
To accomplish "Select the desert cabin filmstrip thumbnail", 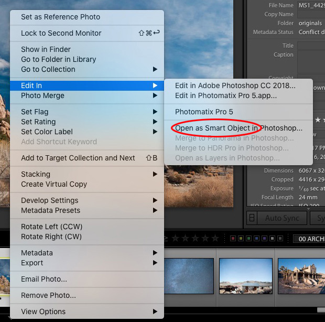I will point(246,276).
